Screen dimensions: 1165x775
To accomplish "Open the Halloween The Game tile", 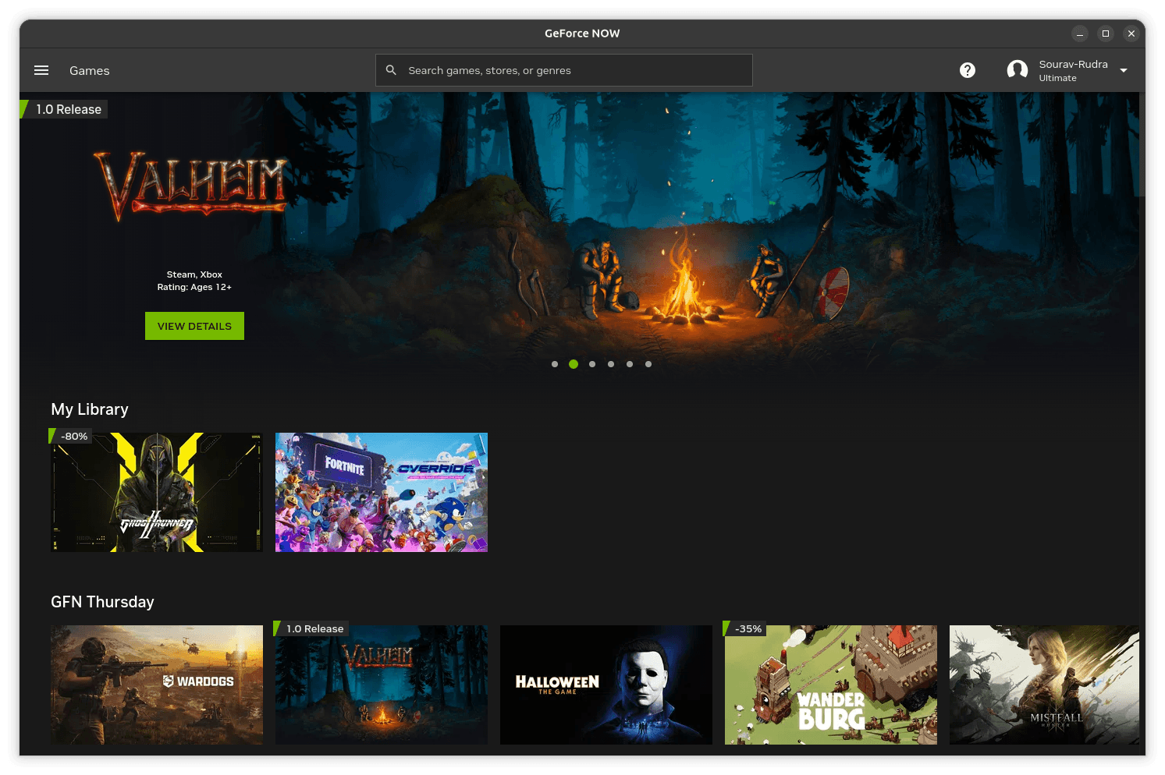I will (606, 685).
